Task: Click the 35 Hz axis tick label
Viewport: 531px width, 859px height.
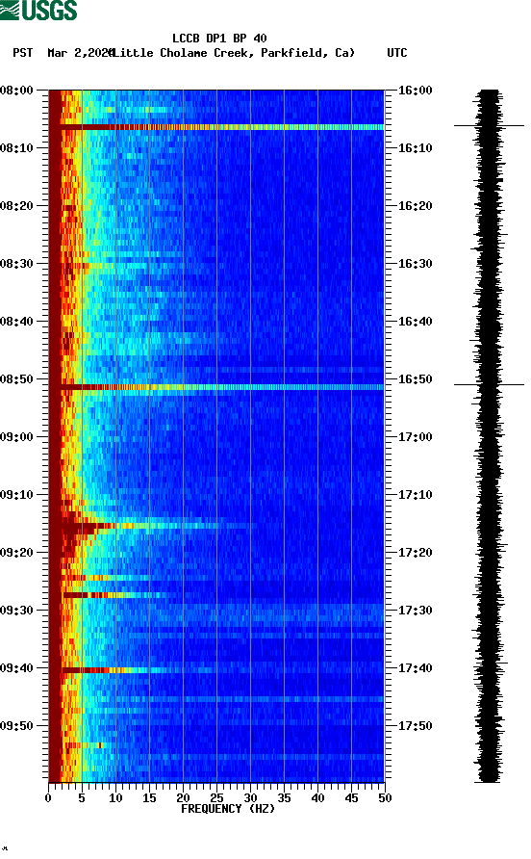Action: point(284,798)
